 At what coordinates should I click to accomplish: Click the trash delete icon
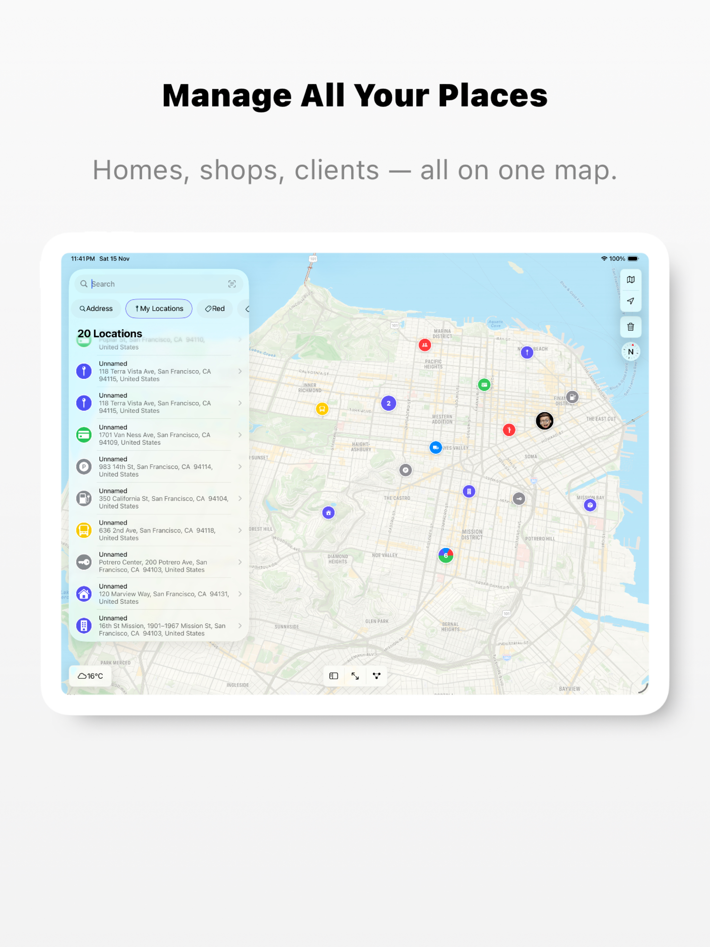tap(630, 327)
